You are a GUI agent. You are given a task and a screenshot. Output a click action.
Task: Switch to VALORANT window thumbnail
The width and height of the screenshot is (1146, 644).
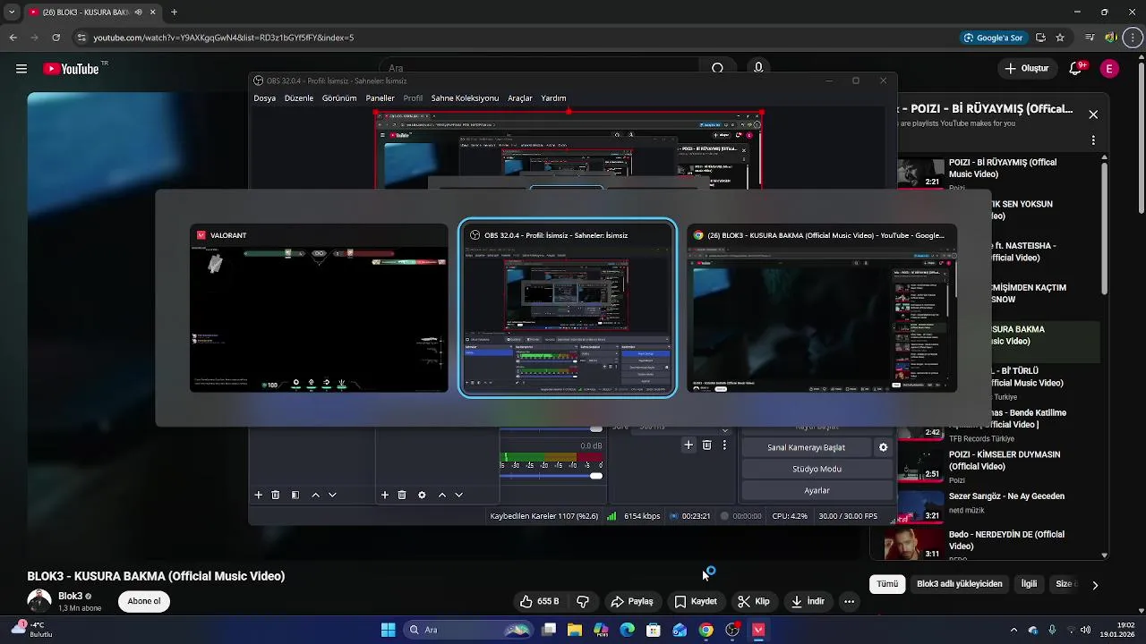(319, 309)
